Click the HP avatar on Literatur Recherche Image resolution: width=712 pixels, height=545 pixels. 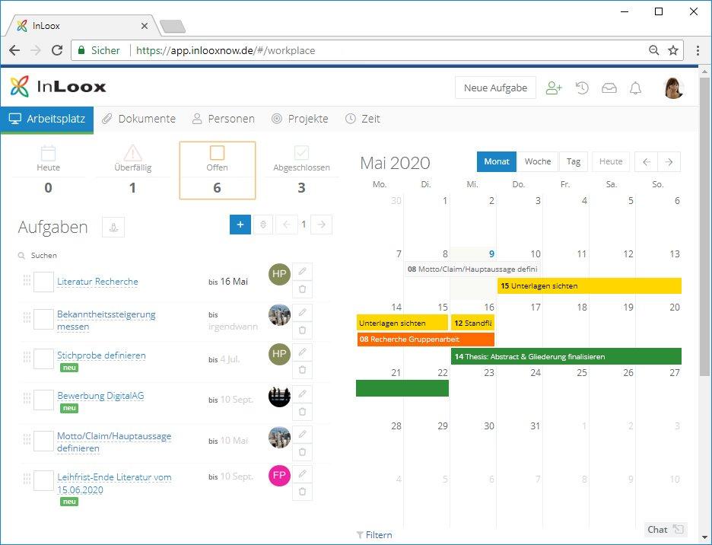pos(279,274)
